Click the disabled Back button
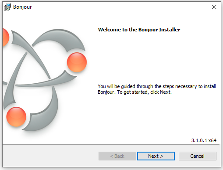The width and height of the screenshot is (223, 170). (117, 156)
